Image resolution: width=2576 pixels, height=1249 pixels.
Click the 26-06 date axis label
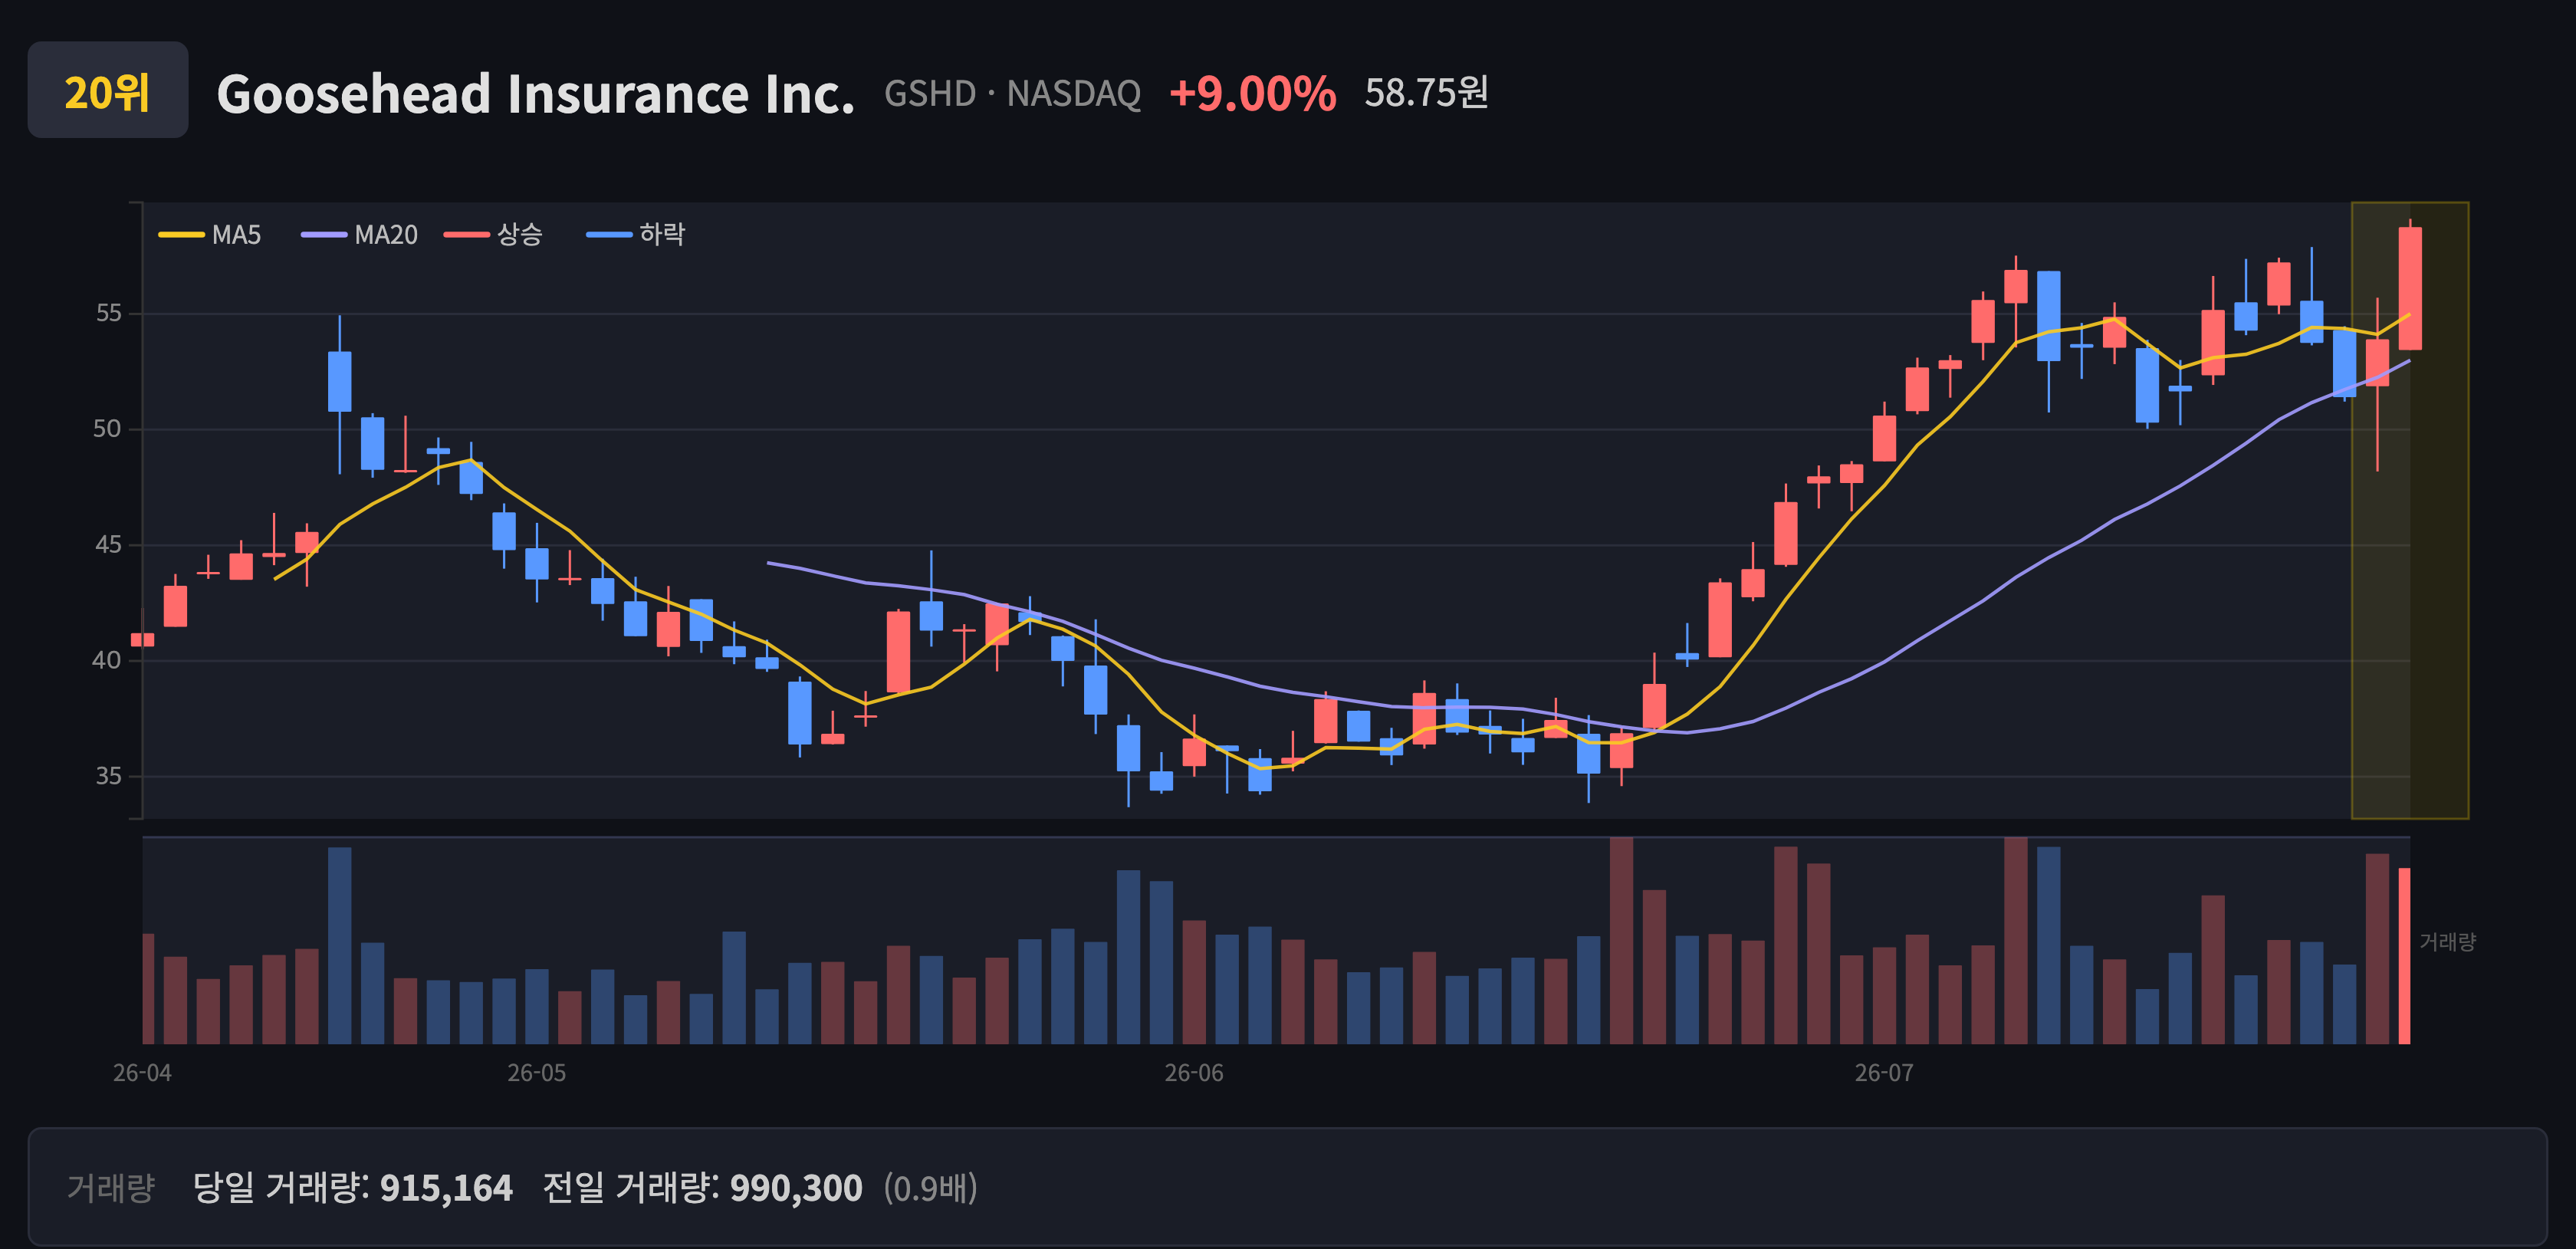coord(1194,1073)
